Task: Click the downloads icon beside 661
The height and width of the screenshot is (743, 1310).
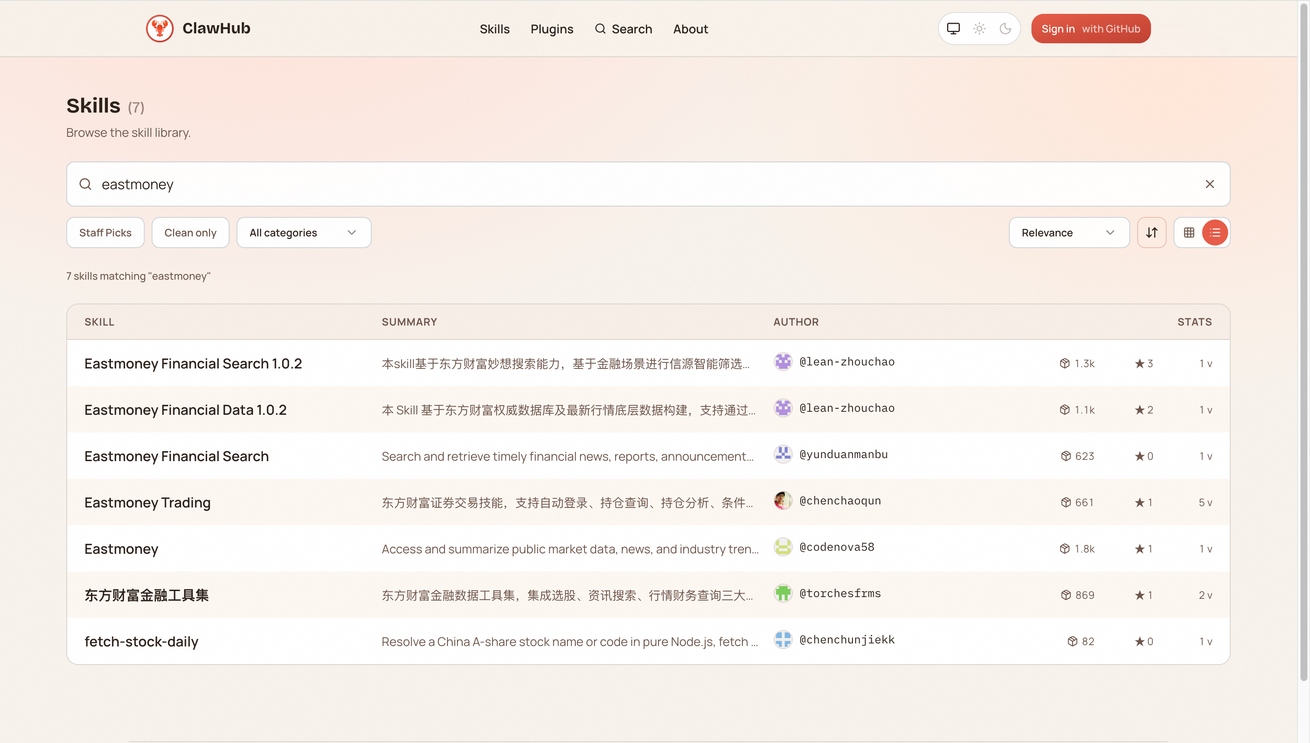Action: point(1066,503)
